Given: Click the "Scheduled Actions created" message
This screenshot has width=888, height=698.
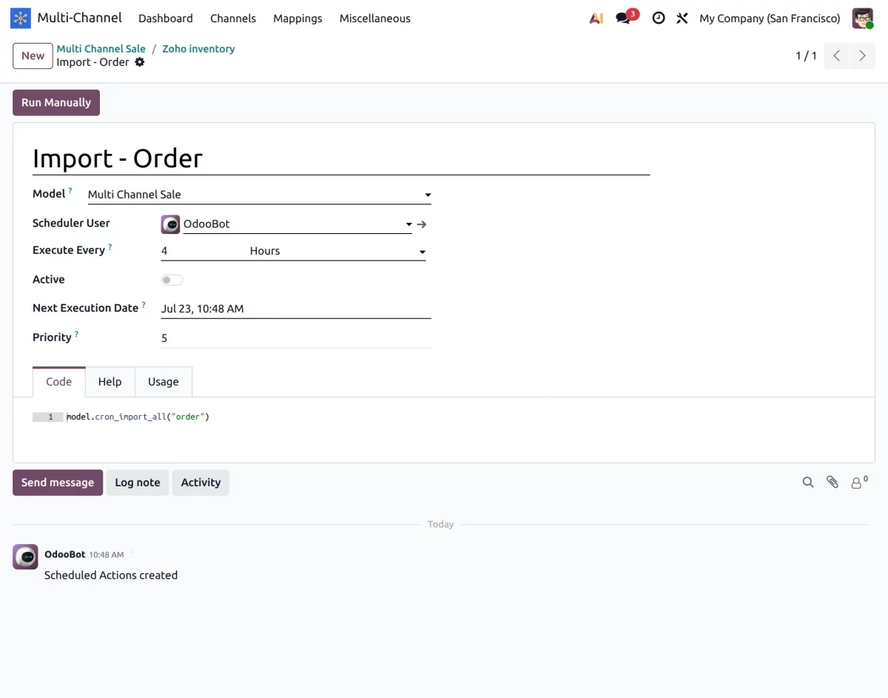Looking at the screenshot, I should [x=111, y=575].
